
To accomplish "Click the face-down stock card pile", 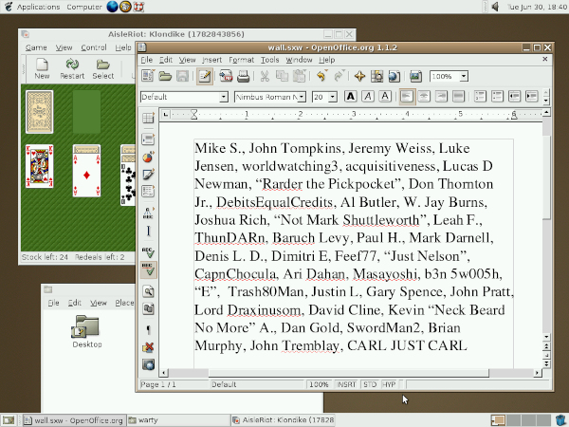I will (40, 112).
